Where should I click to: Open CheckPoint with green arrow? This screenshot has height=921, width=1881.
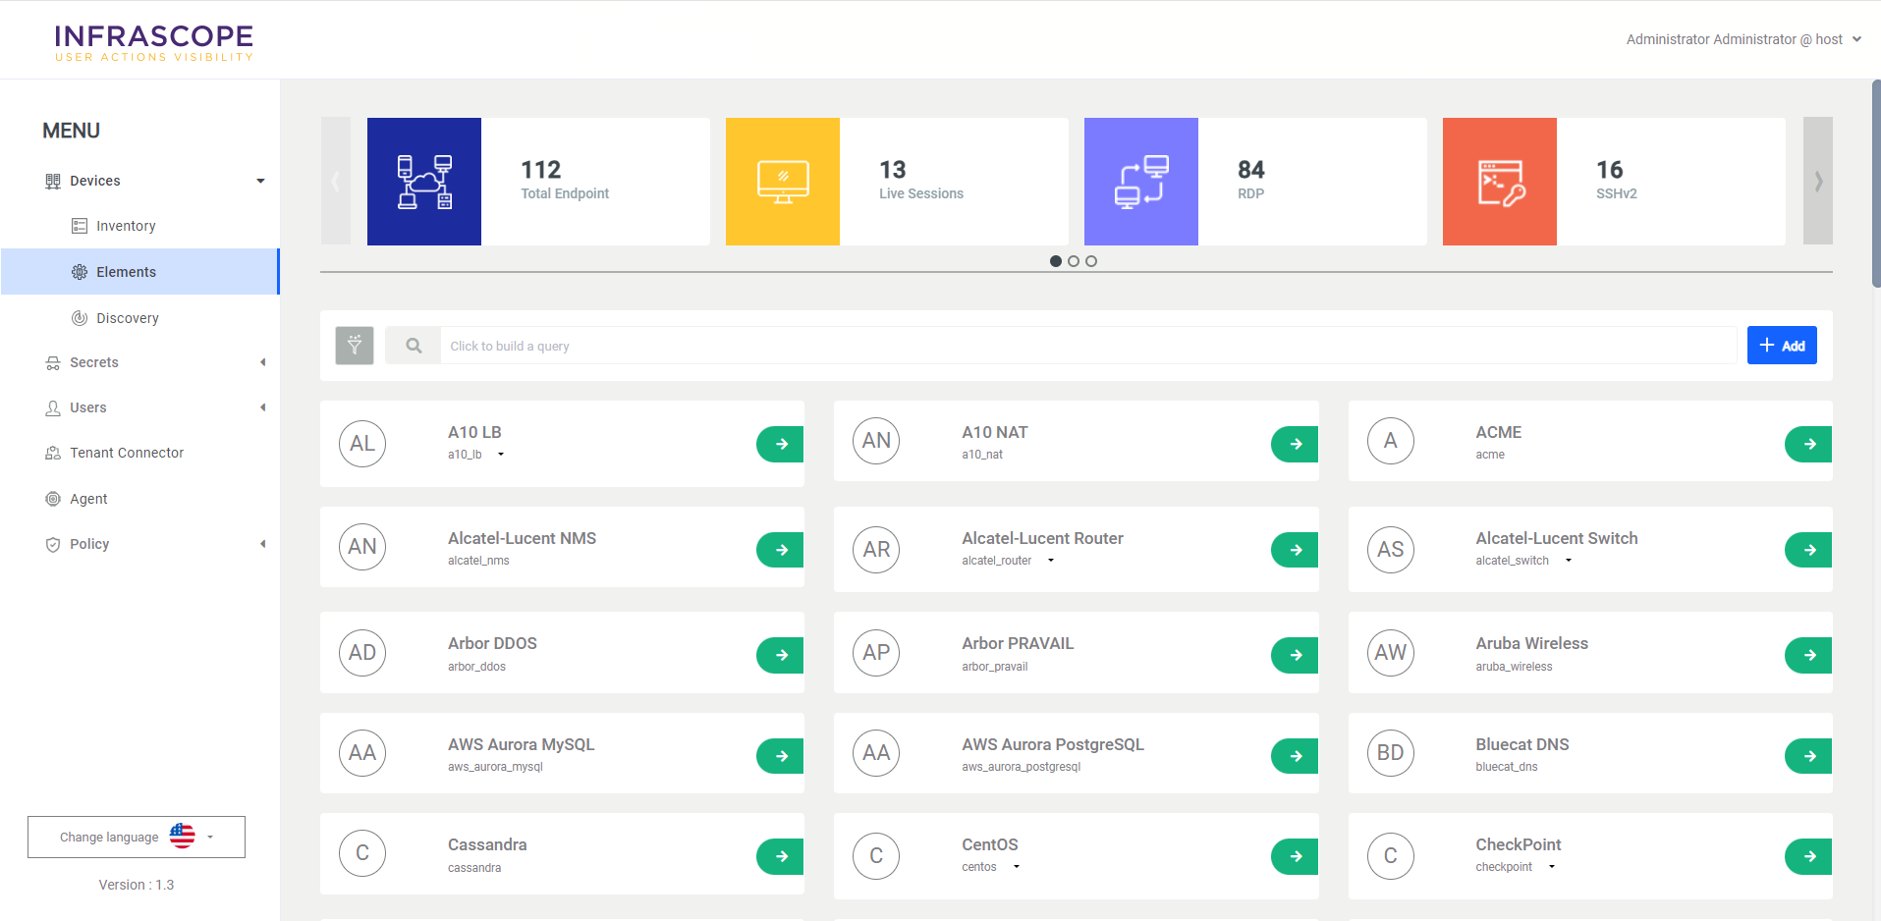[1809, 856]
